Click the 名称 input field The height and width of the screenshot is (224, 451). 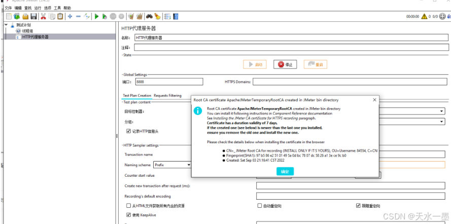(x=291, y=38)
